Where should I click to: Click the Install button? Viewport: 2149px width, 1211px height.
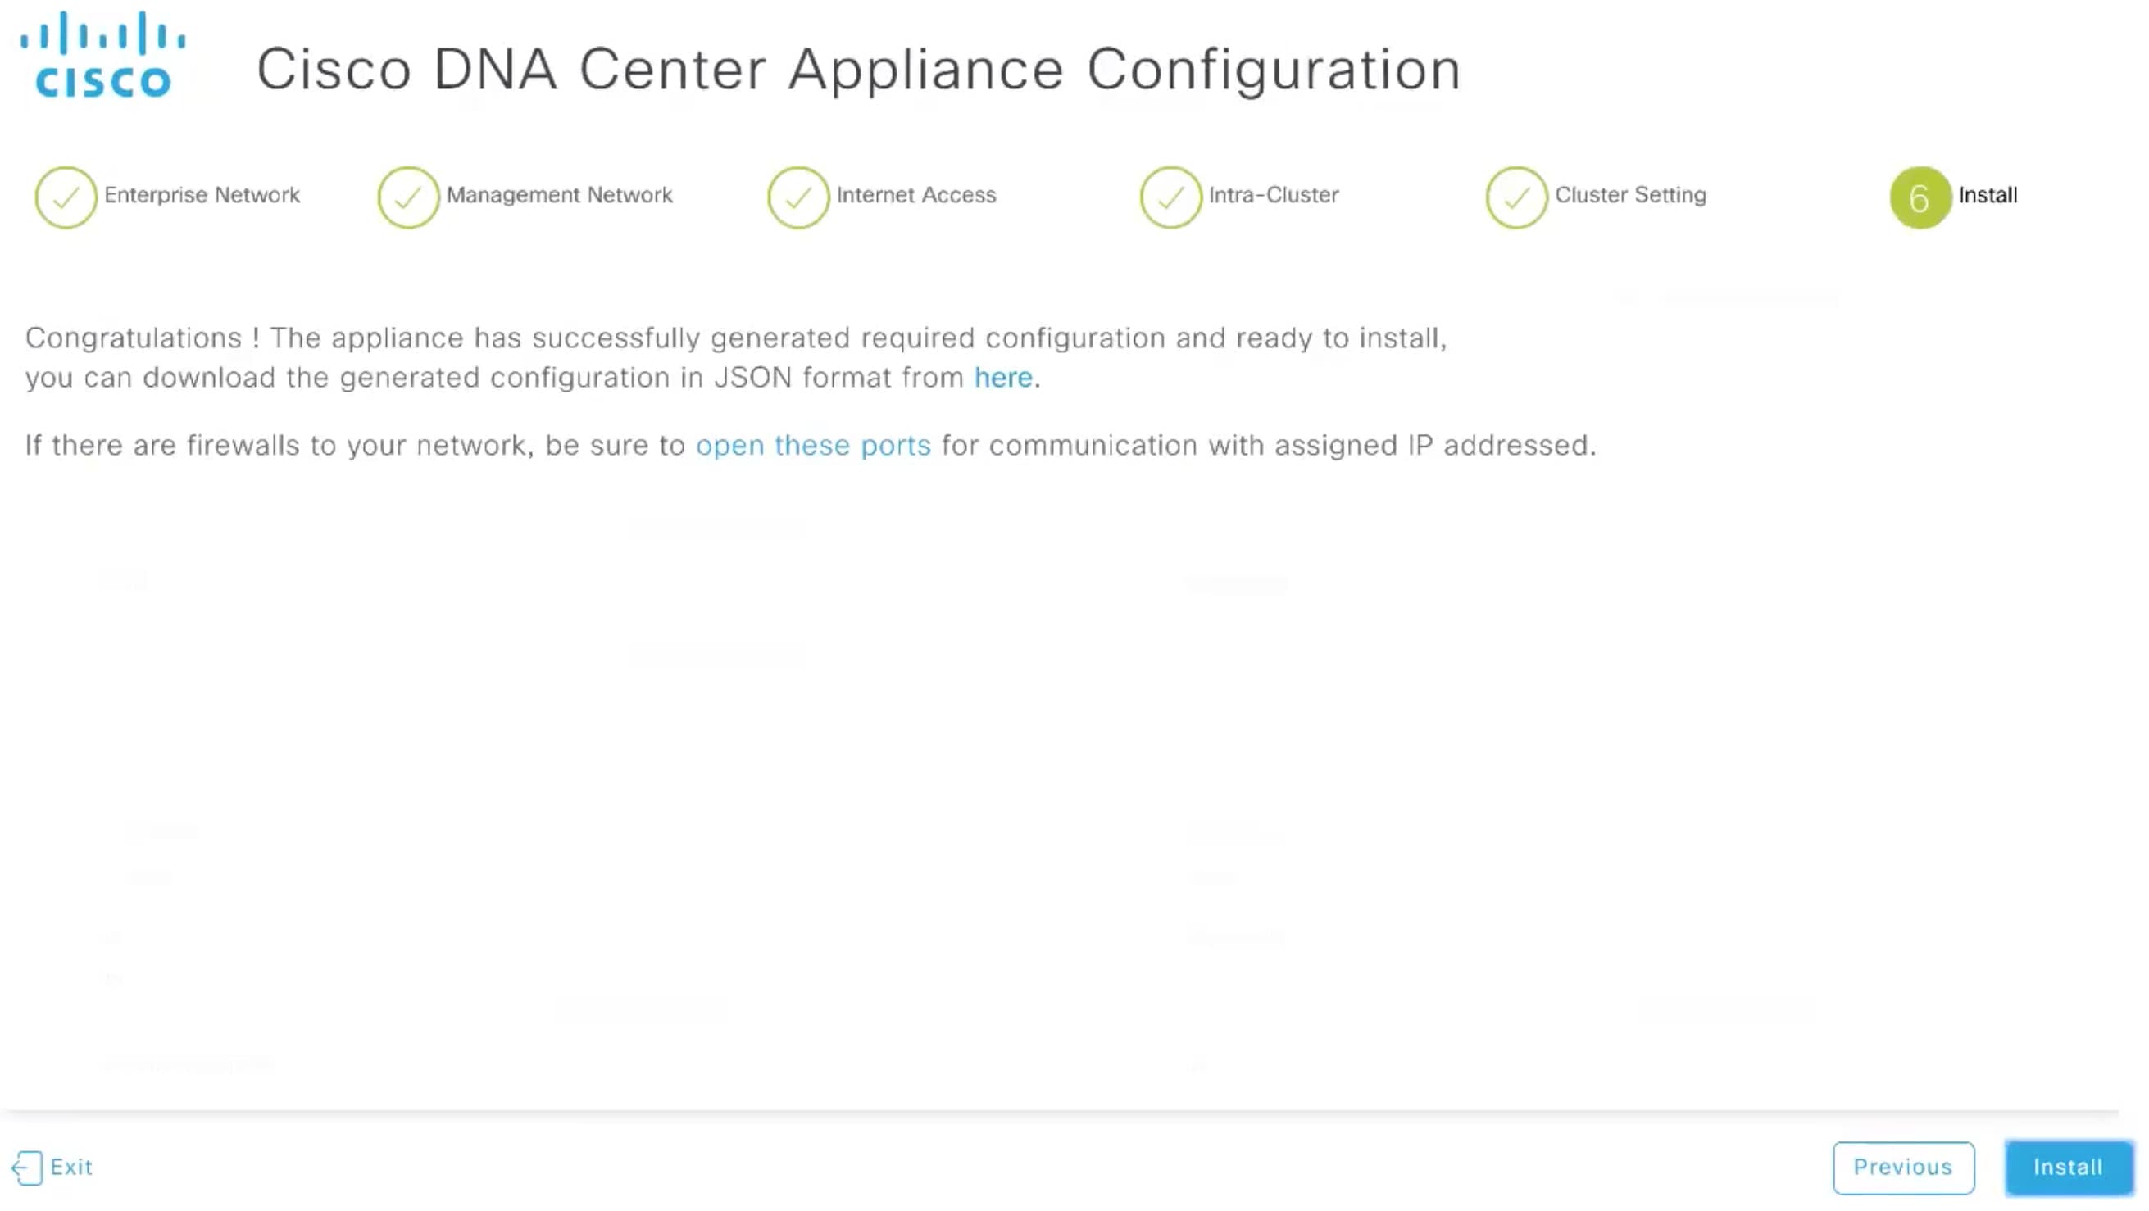click(x=2069, y=1167)
